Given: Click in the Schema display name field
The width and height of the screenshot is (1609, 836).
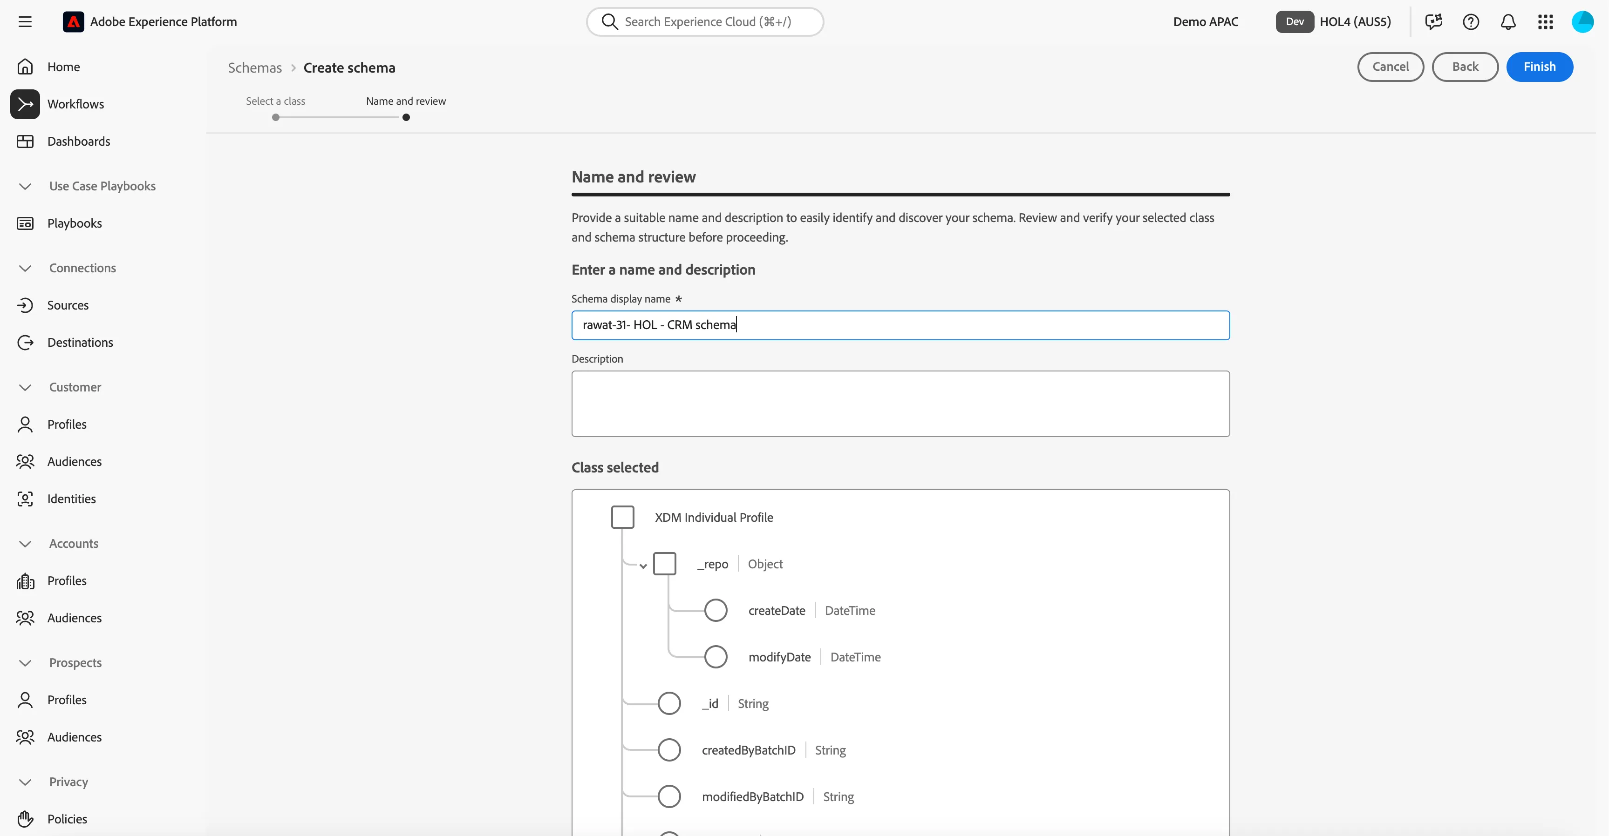Looking at the screenshot, I should click(900, 325).
